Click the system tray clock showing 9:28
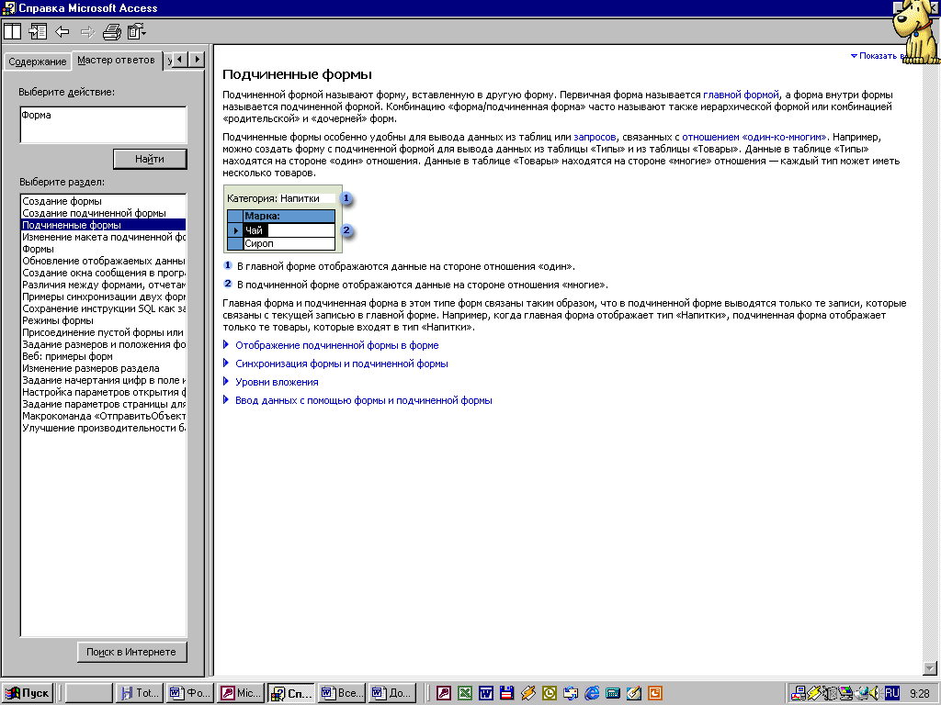 (919, 694)
